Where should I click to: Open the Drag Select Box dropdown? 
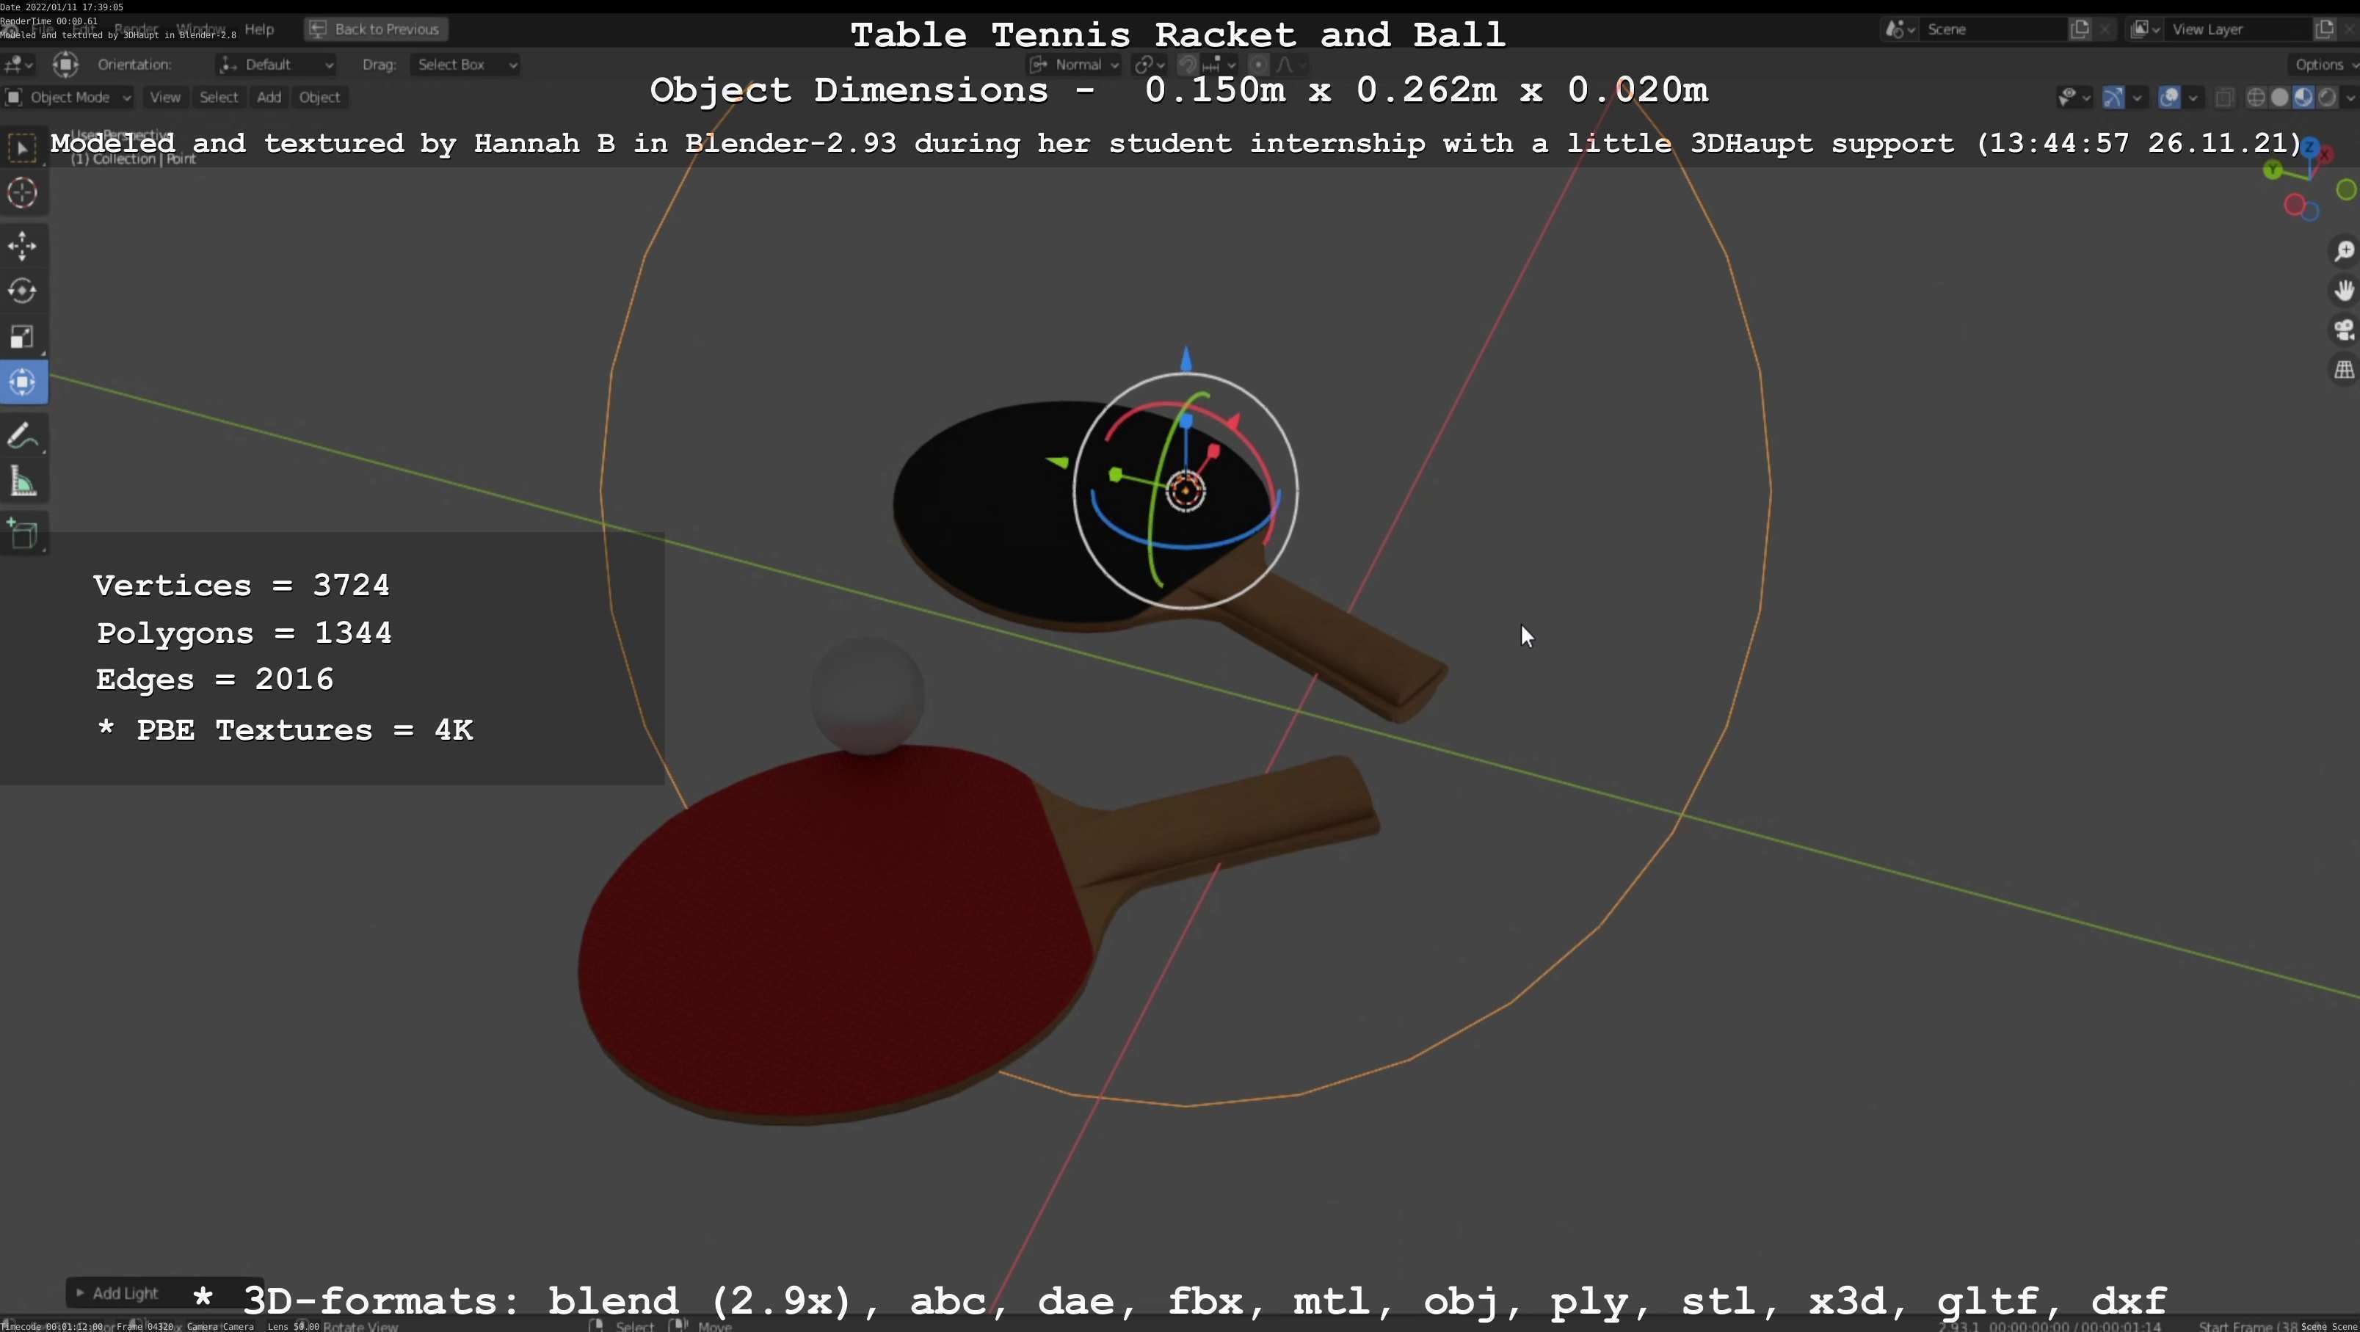[x=465, y=64]
